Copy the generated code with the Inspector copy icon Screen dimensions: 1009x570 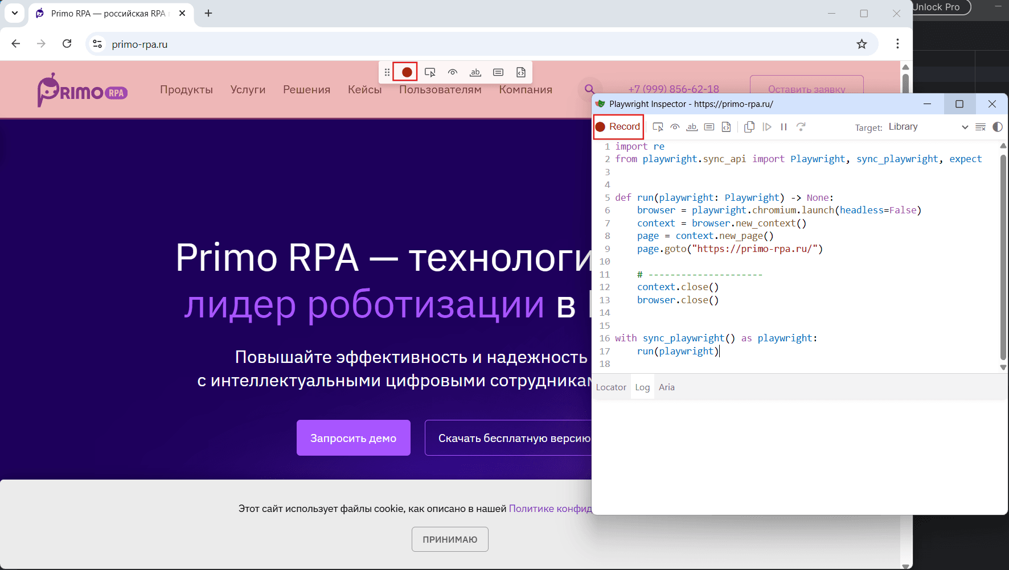click(x=749, y=127)
